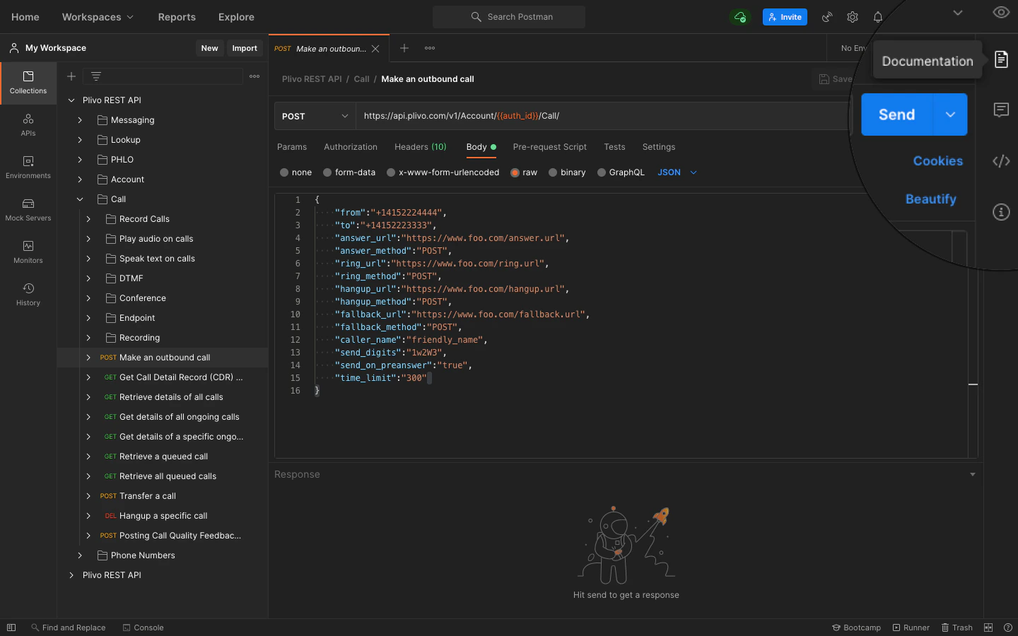Open Mock Servers in the sidebar
The height and width of the screenshot is (636, 1018).
point(28,210)
